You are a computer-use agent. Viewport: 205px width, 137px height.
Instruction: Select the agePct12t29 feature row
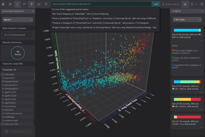pos(17,96)
